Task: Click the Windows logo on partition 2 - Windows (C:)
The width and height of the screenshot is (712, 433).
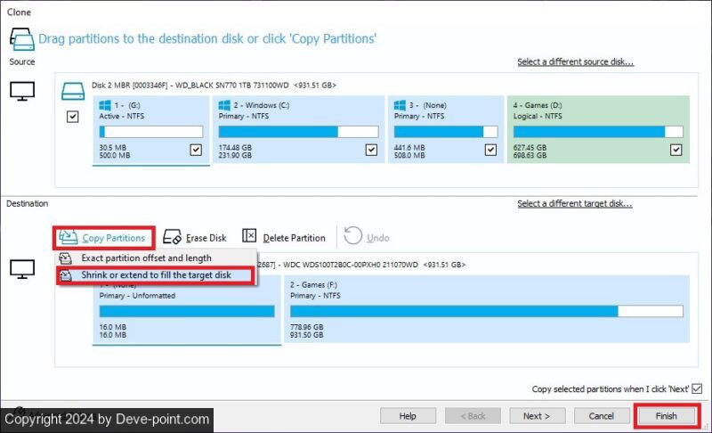Action: coord(222,104)
